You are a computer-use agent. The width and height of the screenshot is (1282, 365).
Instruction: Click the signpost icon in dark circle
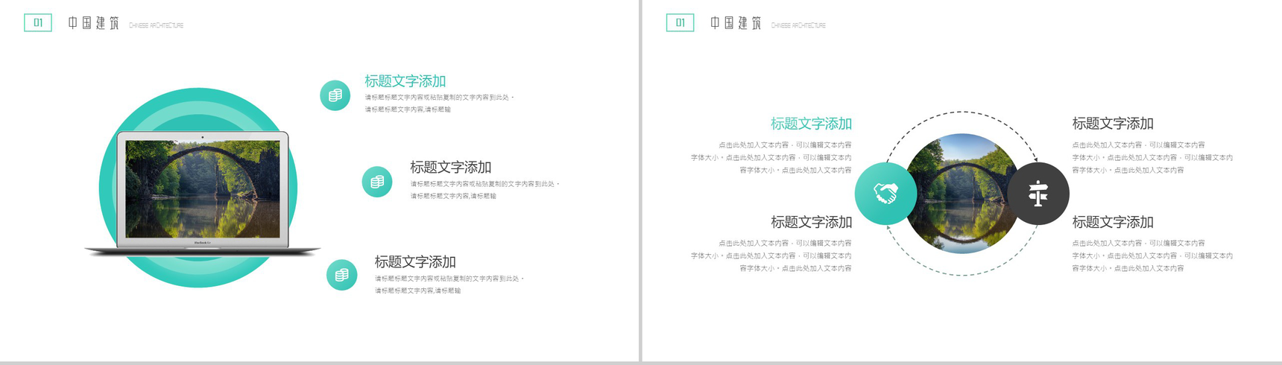1038,194
